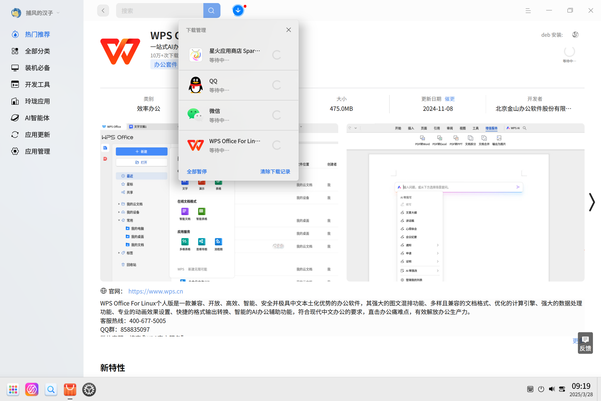
Task: Click the QQ download waiting spinner
Action: click(x=276, y=85)
